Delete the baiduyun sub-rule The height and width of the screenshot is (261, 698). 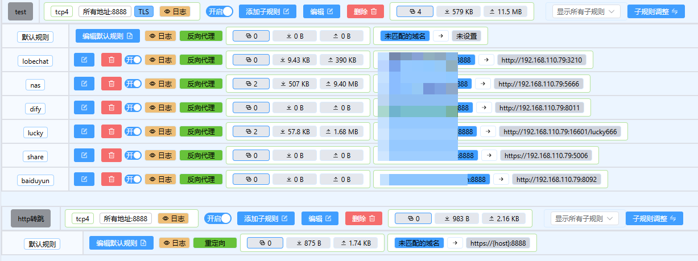click(111, 179)
